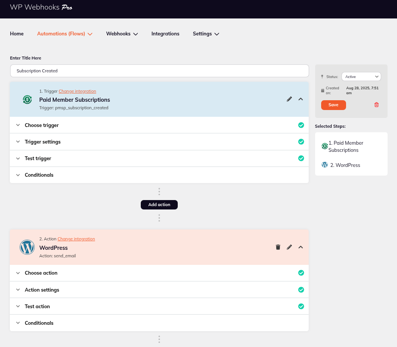This screenshot has height=347, width=397.
Task: Click the 'Trigger: pmsp_subscription_created' text
Action: 74,108
